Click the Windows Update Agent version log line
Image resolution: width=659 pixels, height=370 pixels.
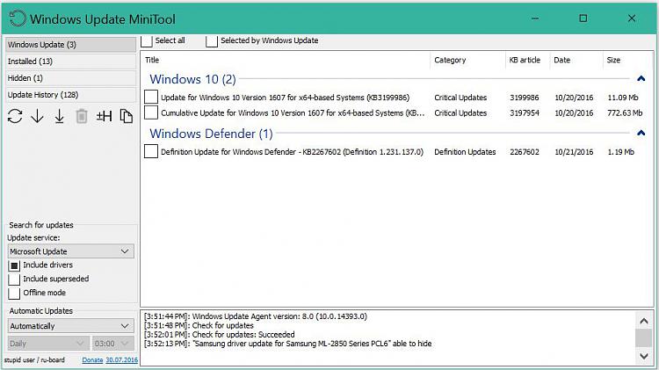pyautogui.click(x=256, y=316)
